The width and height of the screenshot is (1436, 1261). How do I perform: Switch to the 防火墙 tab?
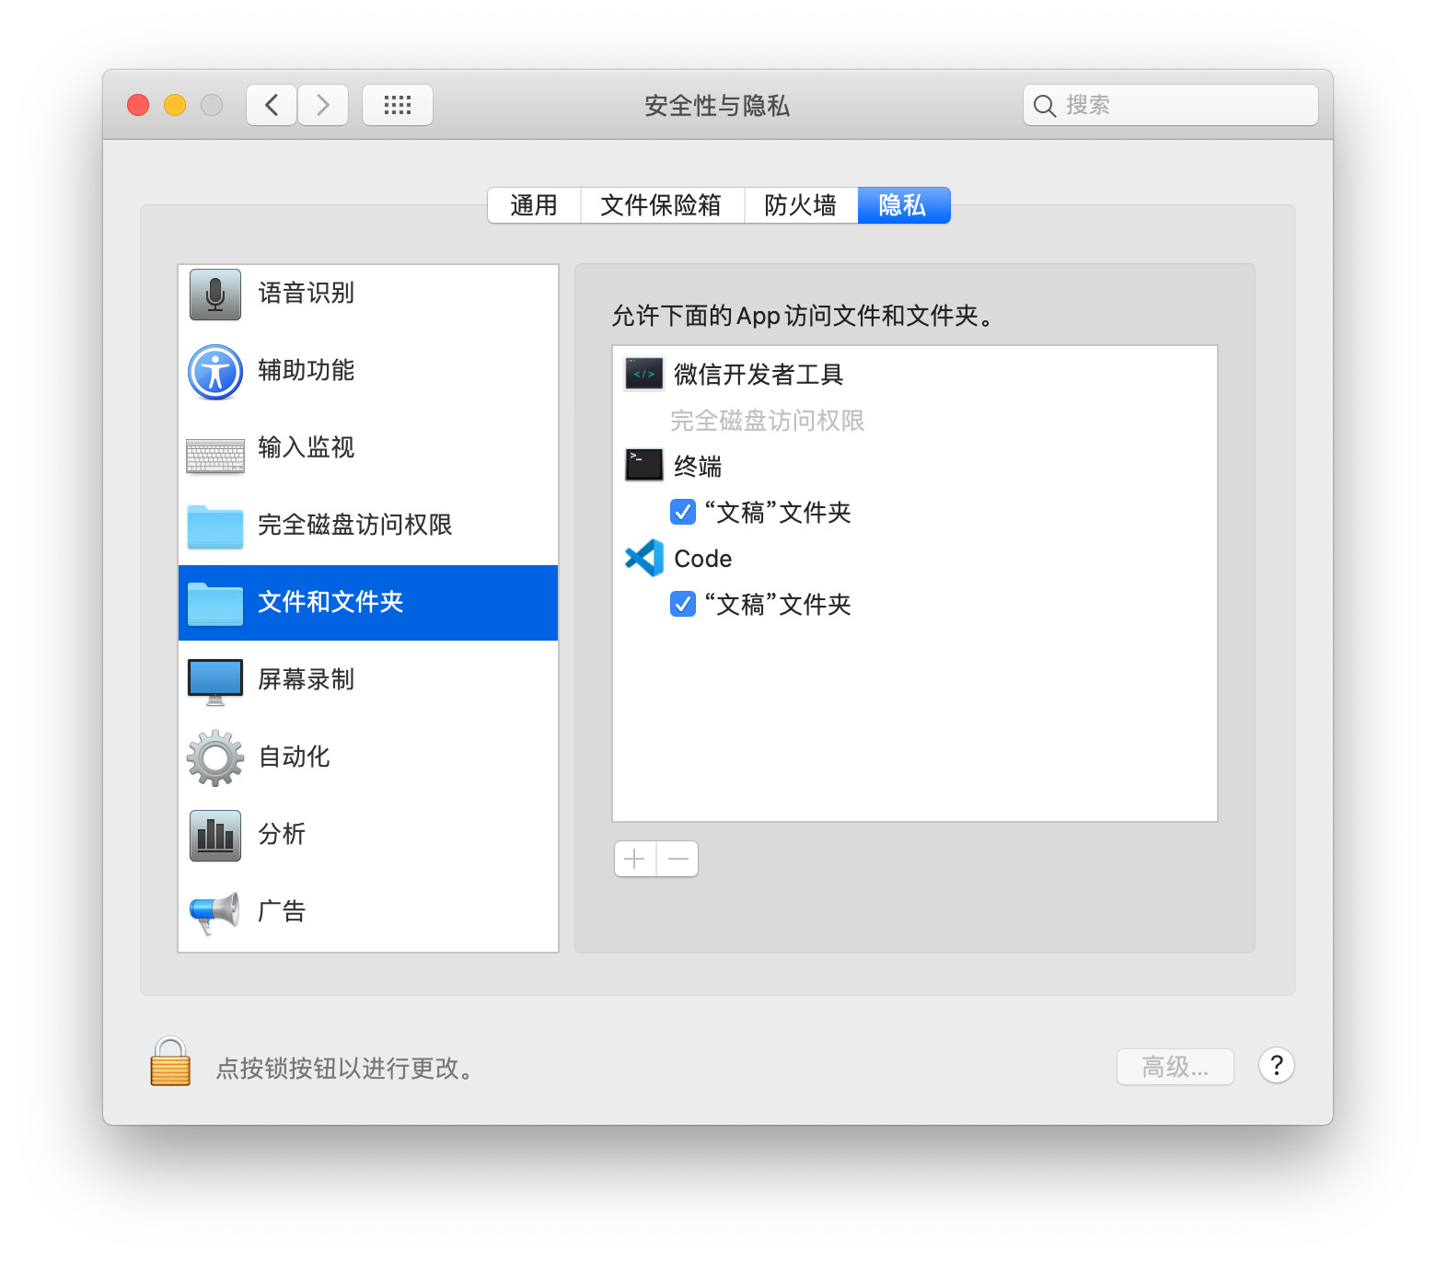pyautogui.click(x=801, y=205)
